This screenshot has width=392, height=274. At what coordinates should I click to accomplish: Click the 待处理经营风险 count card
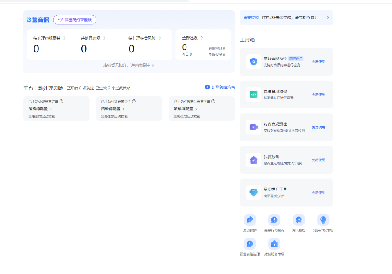click(145, 44)
